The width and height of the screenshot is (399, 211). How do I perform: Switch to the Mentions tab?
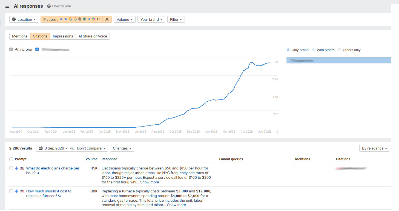click(20, 36)
